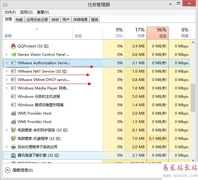Switch to the 服务 tab

(94, 20)
